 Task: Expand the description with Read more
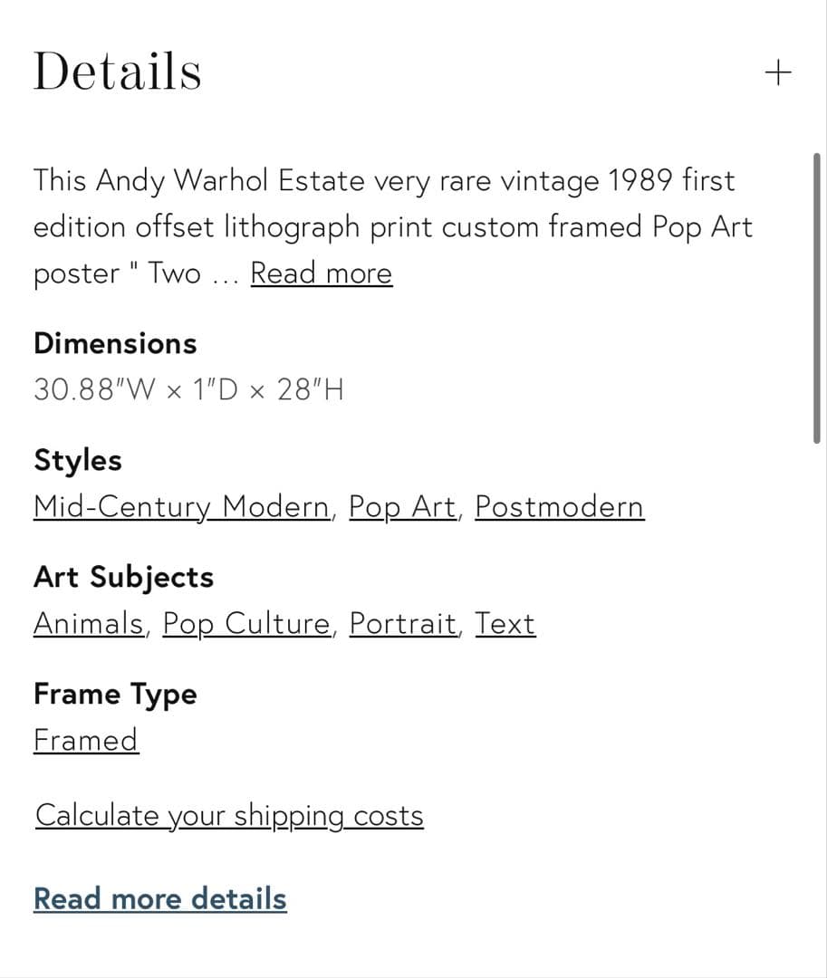tap(321, 273)
